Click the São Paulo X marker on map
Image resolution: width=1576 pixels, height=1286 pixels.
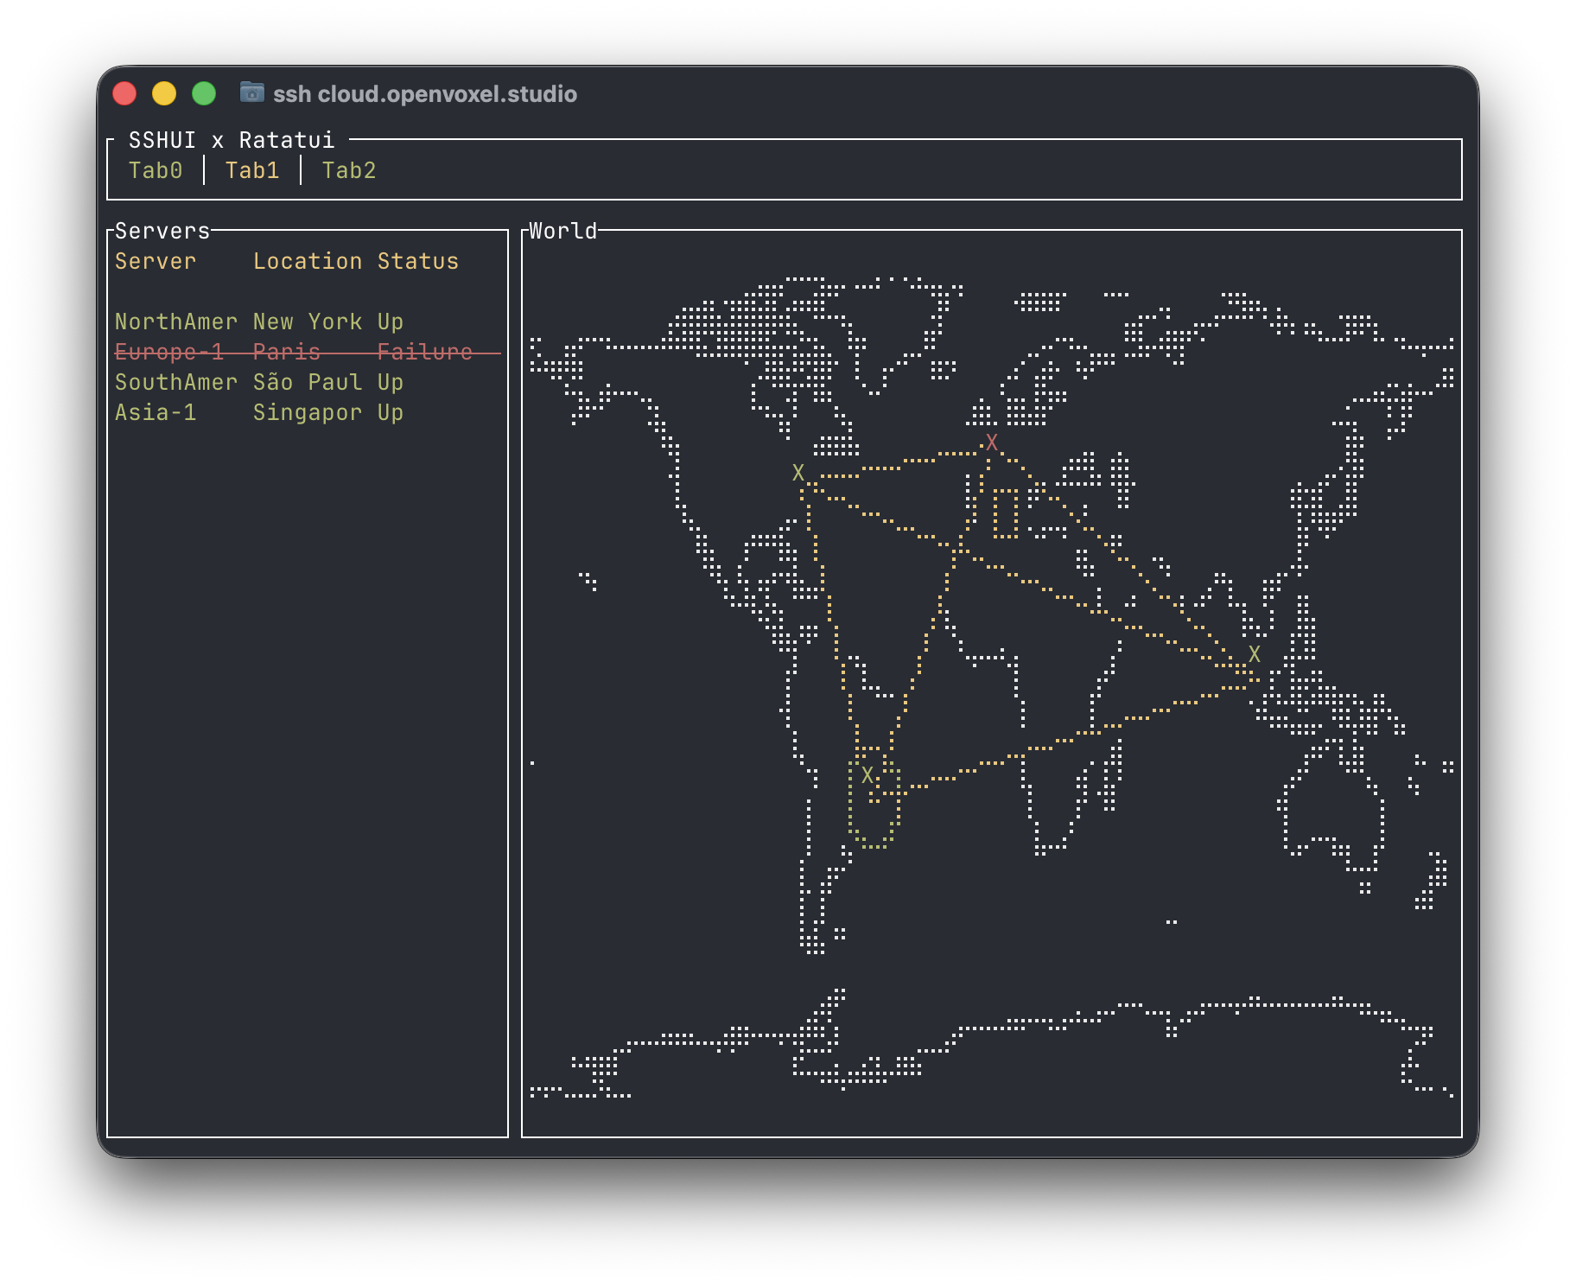click(x=867, y=775)
